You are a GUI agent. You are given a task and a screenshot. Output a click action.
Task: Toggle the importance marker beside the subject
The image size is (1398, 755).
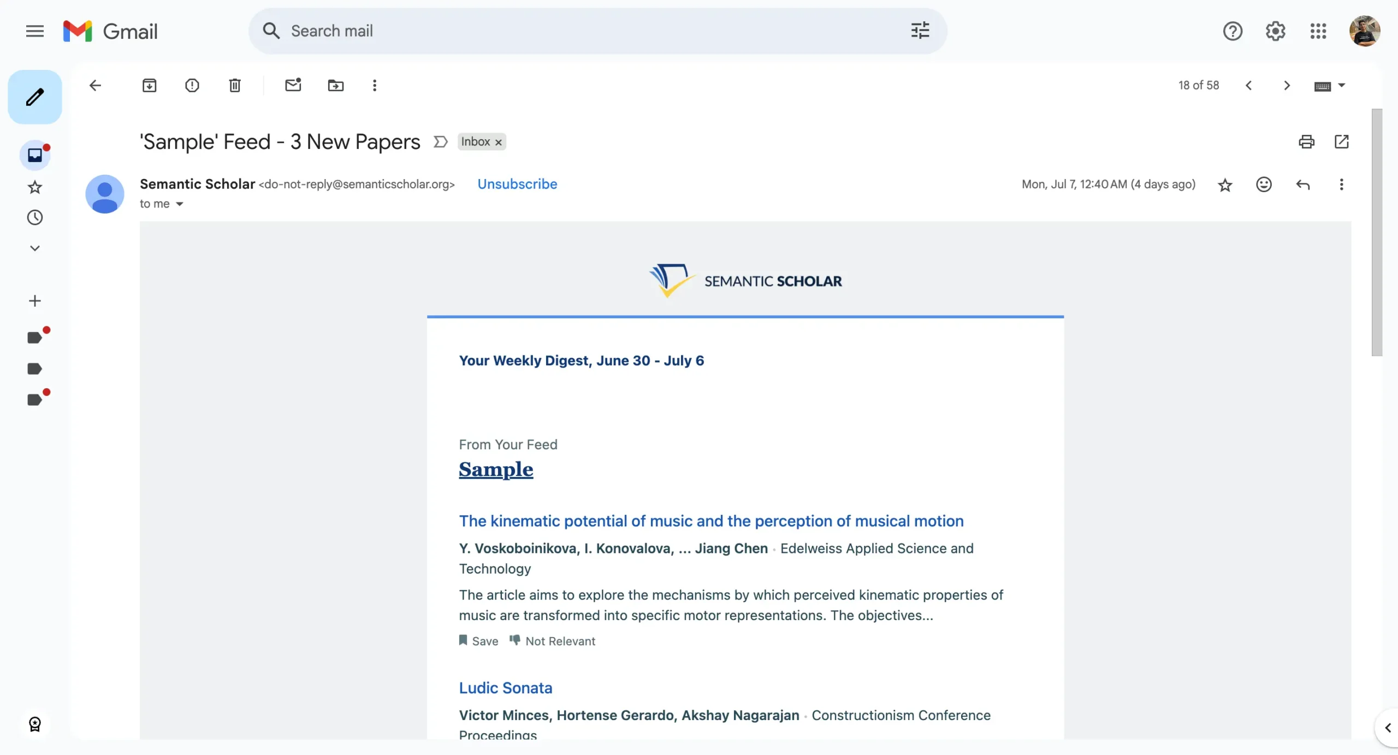point(440,142)
